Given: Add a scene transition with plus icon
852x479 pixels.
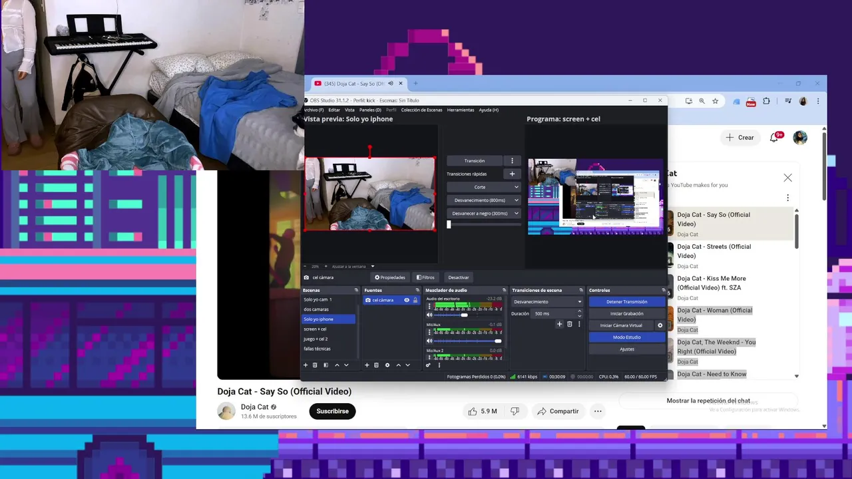Looking at the screenshot, I should coord(559,324).
